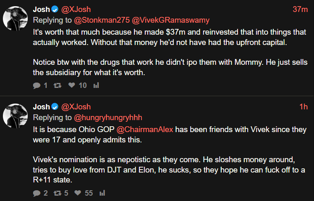The height and width of the screenshot is (201, 314).
Task: Click the verified badge on the second tweet
Action: pyautogui.click(x=55, y=107)
